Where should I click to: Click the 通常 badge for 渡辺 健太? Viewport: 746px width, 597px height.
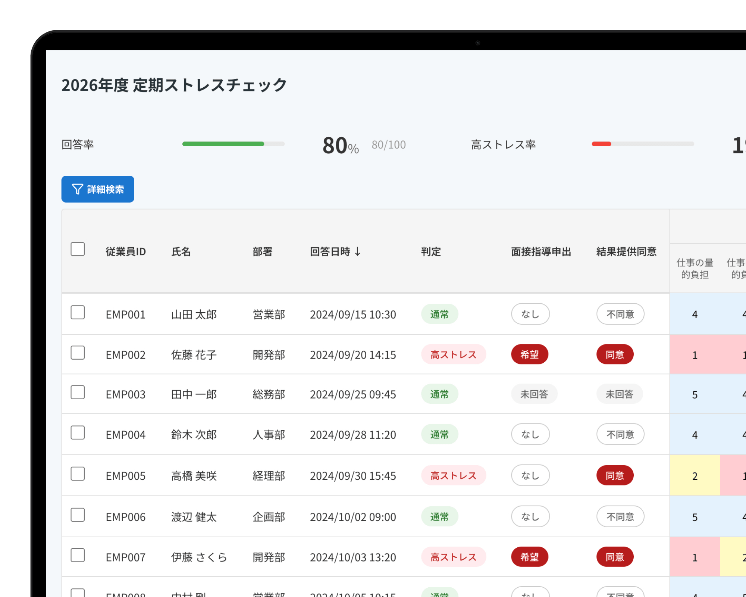click(x=439, y=516)
